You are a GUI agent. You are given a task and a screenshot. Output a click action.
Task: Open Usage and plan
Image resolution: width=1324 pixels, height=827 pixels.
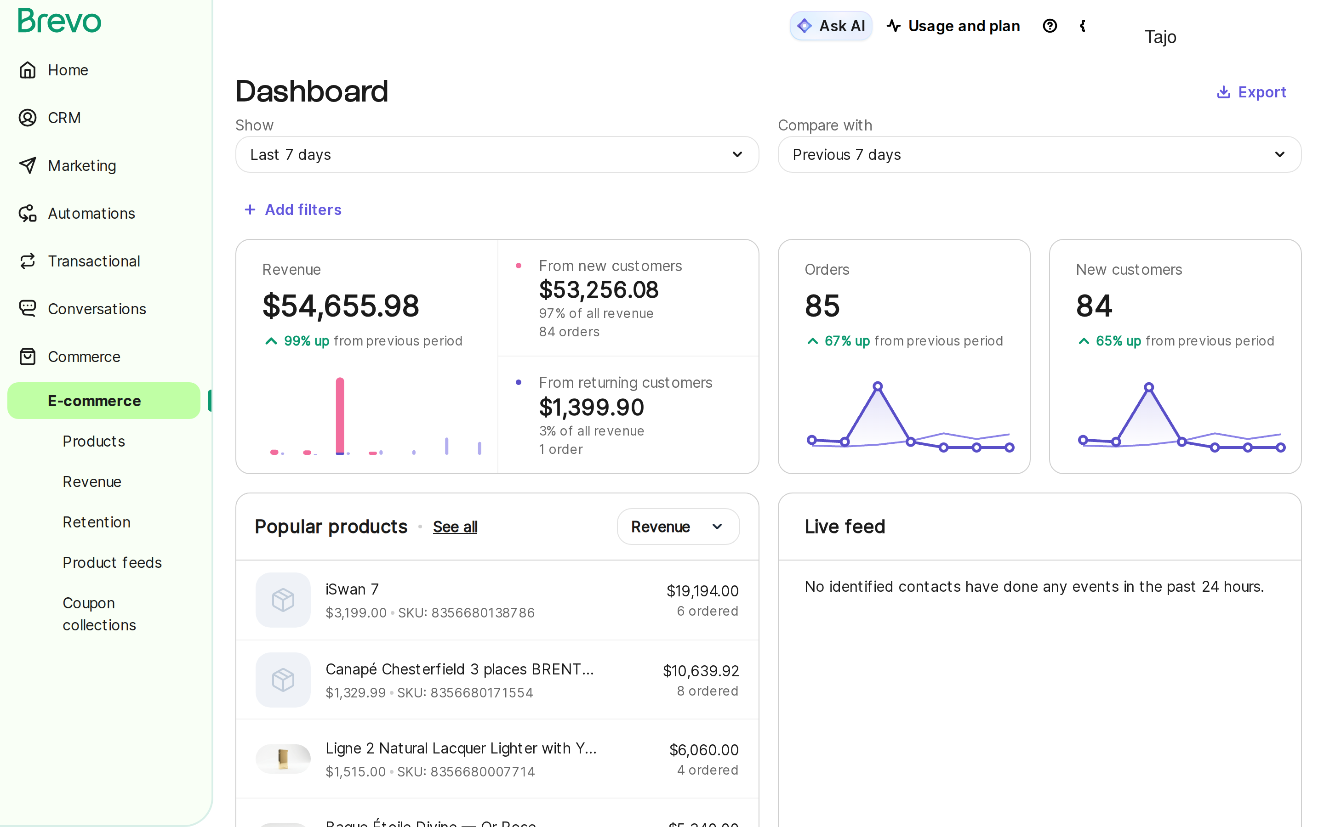pos(953,26)
